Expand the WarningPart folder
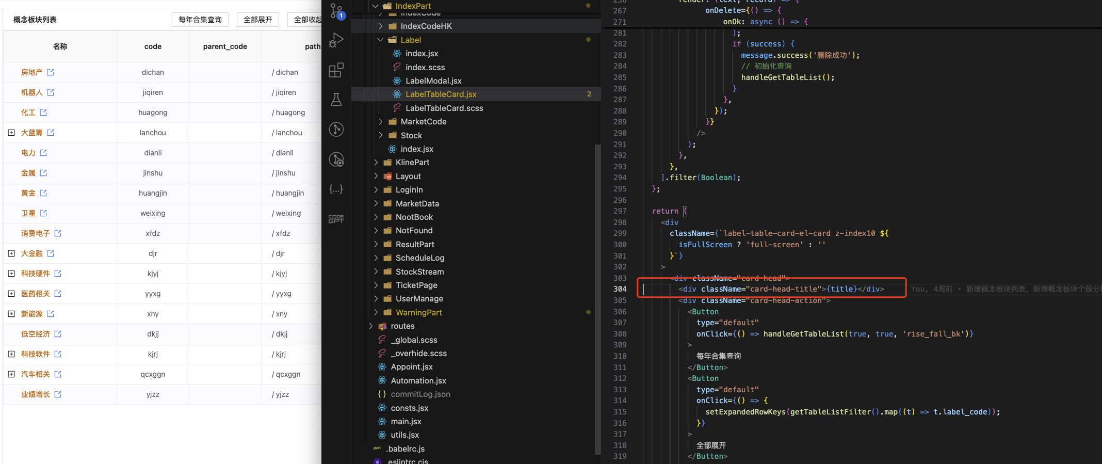Image resolution: width=1102 pixels, height=464 pixels. pyautogui.click(x=376, y=312)
